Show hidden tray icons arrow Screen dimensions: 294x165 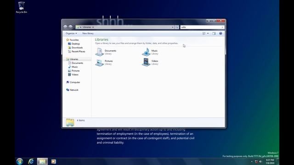pyautogui.click(x=252, y=162)
